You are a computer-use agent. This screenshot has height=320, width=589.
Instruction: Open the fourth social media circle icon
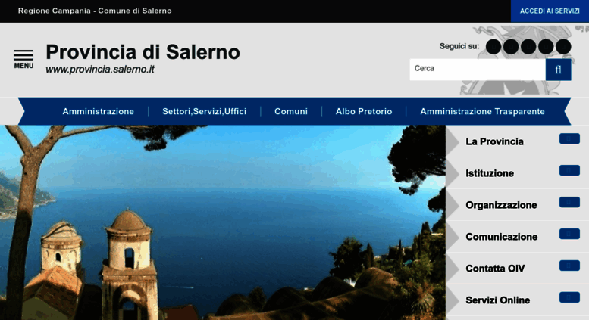click(546, 47)
